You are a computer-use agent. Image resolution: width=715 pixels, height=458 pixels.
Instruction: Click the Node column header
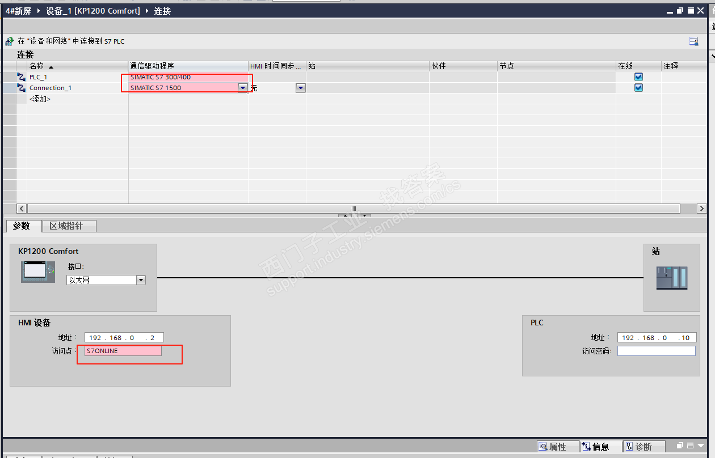click(x=557, y=66)
